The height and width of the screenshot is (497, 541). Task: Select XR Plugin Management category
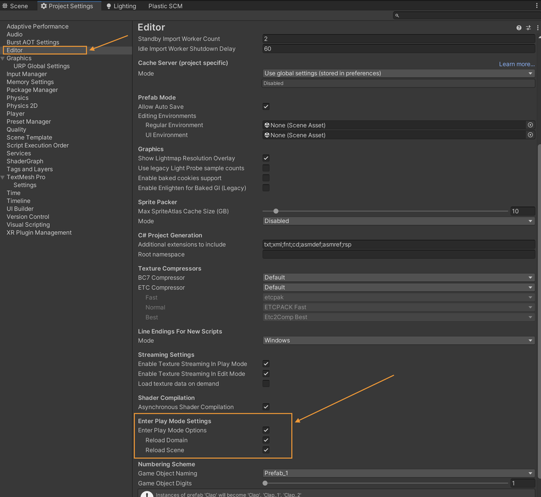tap(39, 232)
